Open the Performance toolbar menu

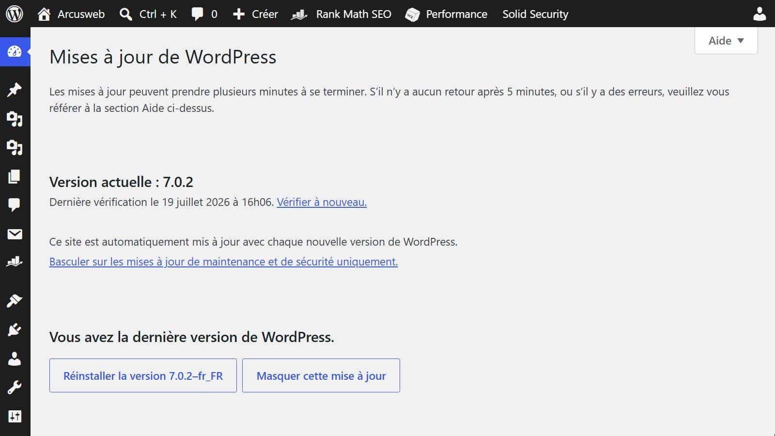(x=446, y=14)
